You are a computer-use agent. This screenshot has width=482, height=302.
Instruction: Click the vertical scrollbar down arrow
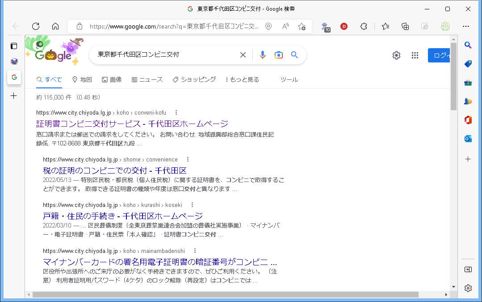click(453, 287)
